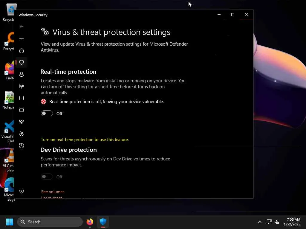306x229 pixels.
Task: Open Protection history clock icon
Action: 22,146
